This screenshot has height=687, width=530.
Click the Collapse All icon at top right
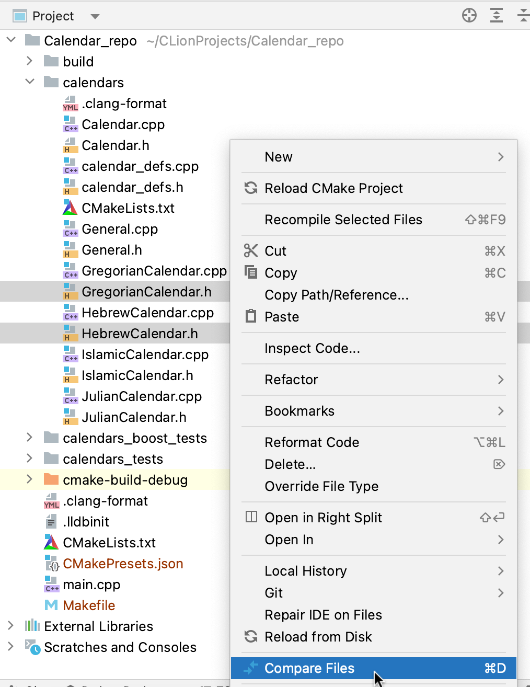[x=524, y=15]
